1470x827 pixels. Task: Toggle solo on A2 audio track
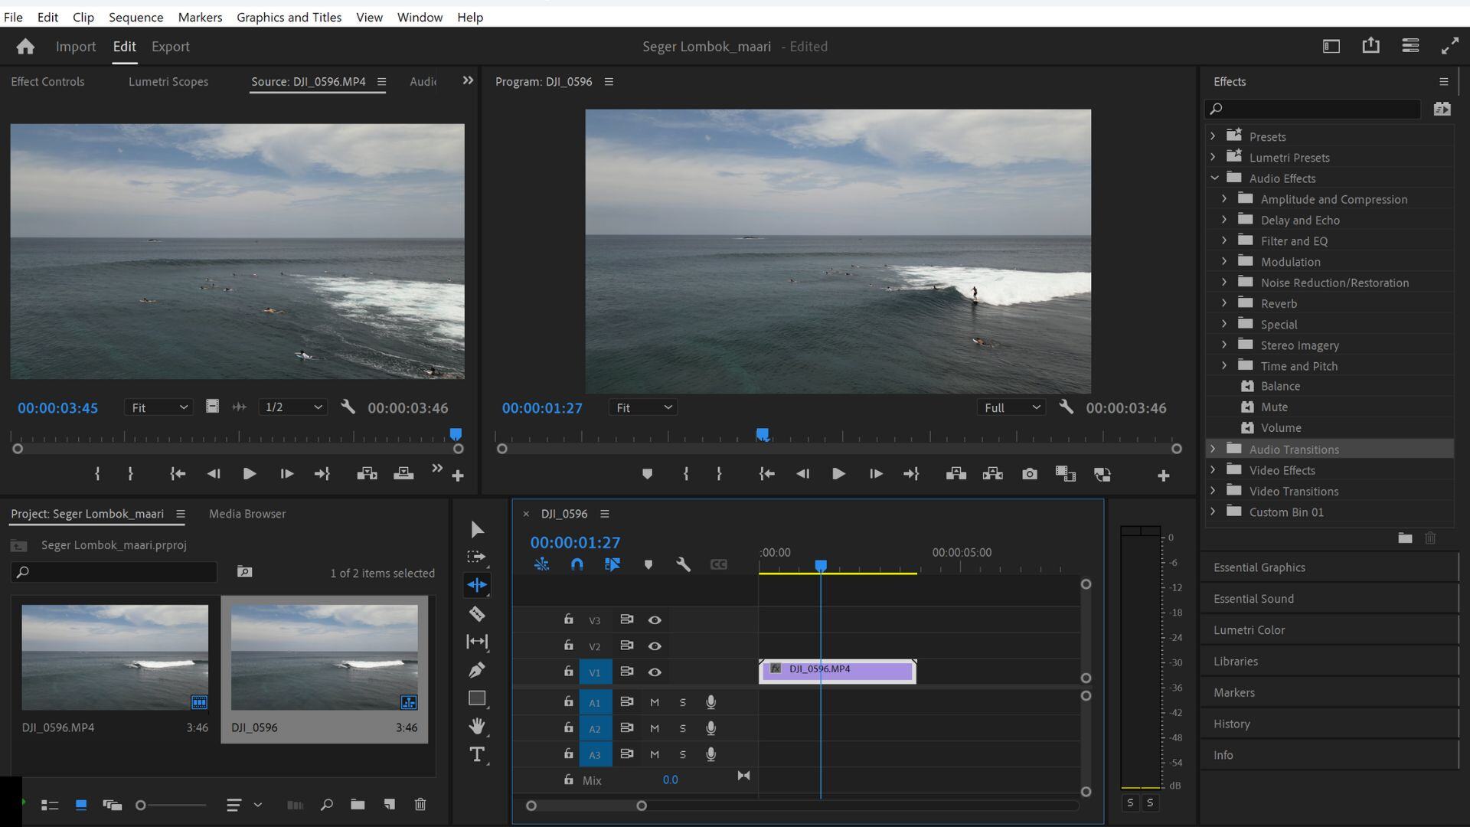coord(682,728)
